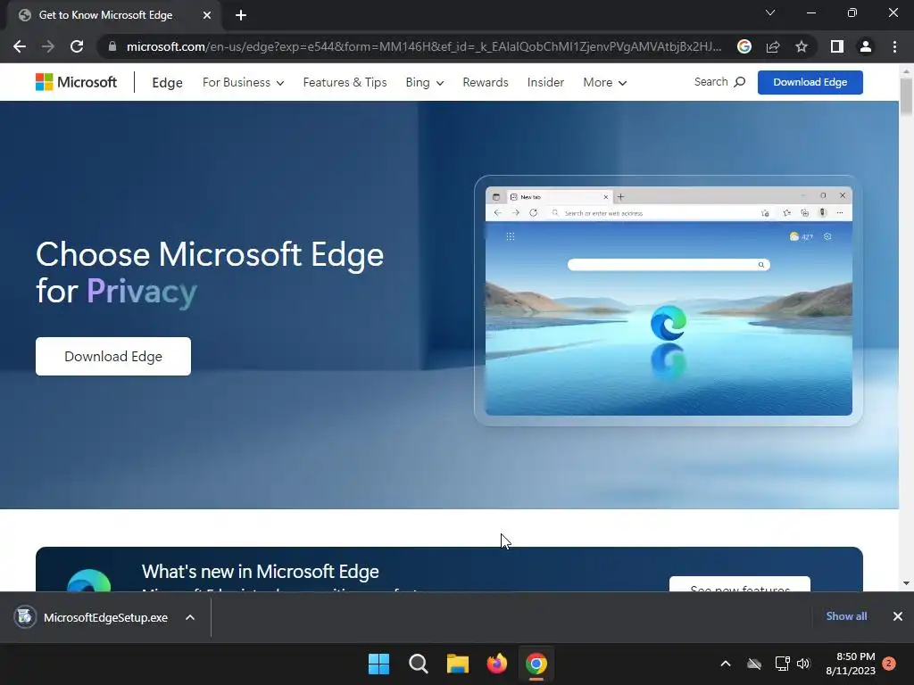Viewport: 914px width, 685px height.
Task: Click the forward navigation arrow
Action: 48,46
